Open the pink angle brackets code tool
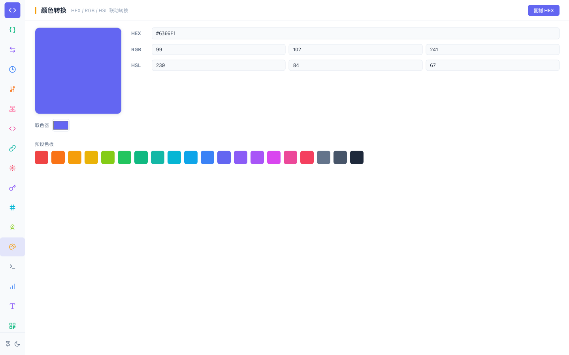The width and height of the screenshot is (569, 355). tap(12, 129)
